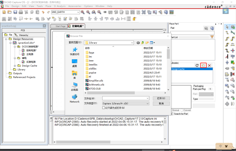
Task: Click the Zoom Out magnifier icon
Action: (88, 12)
